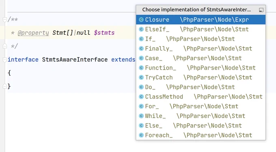Click fold end marker beside */
Viewport: 276px width, 152px height.
(5, 46)
